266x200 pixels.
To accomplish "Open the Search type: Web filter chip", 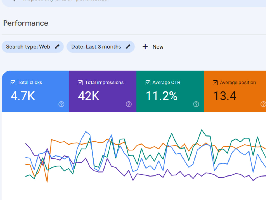I will (x=32, y=47).
